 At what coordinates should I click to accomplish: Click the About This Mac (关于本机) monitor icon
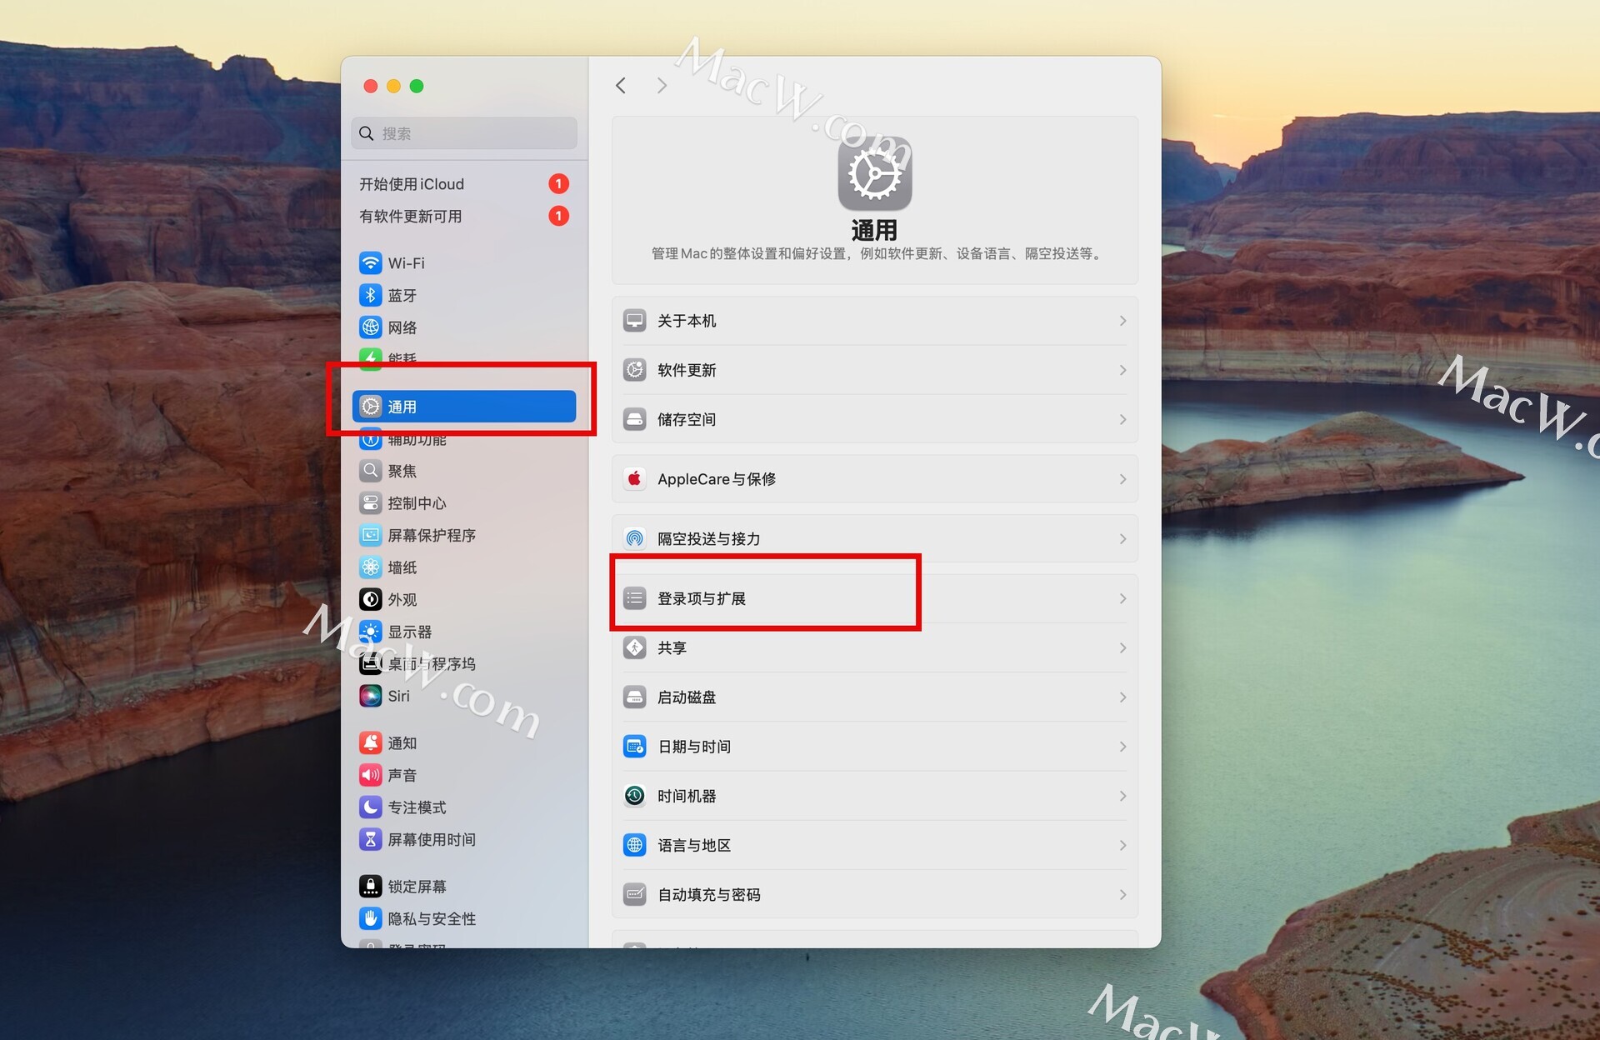(635, 321)
